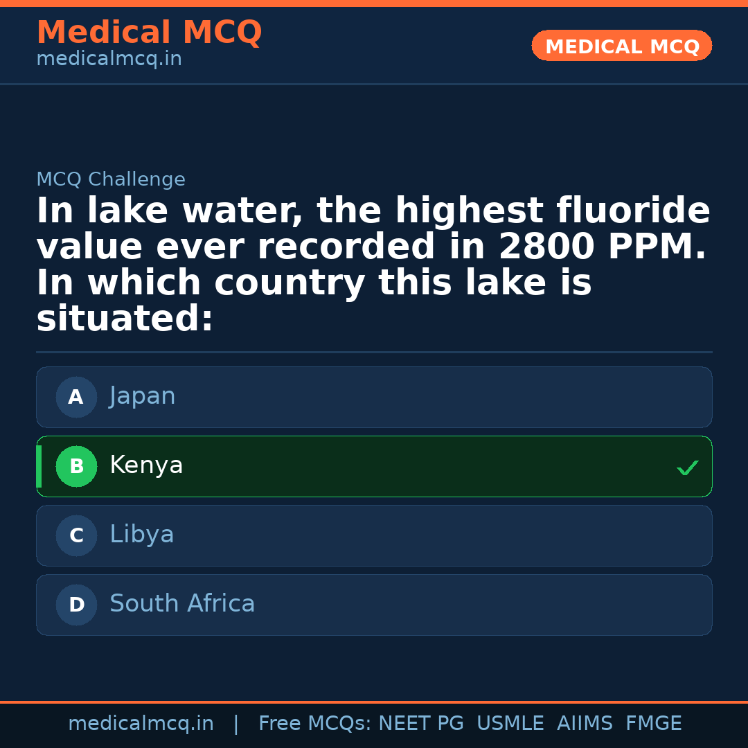Choose the Japan answer text
Viewport: 748px width, 748px height.
click(x=142, y=396)
